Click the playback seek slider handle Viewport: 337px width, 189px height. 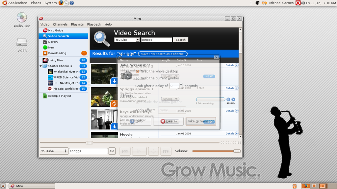click(89, 143)
